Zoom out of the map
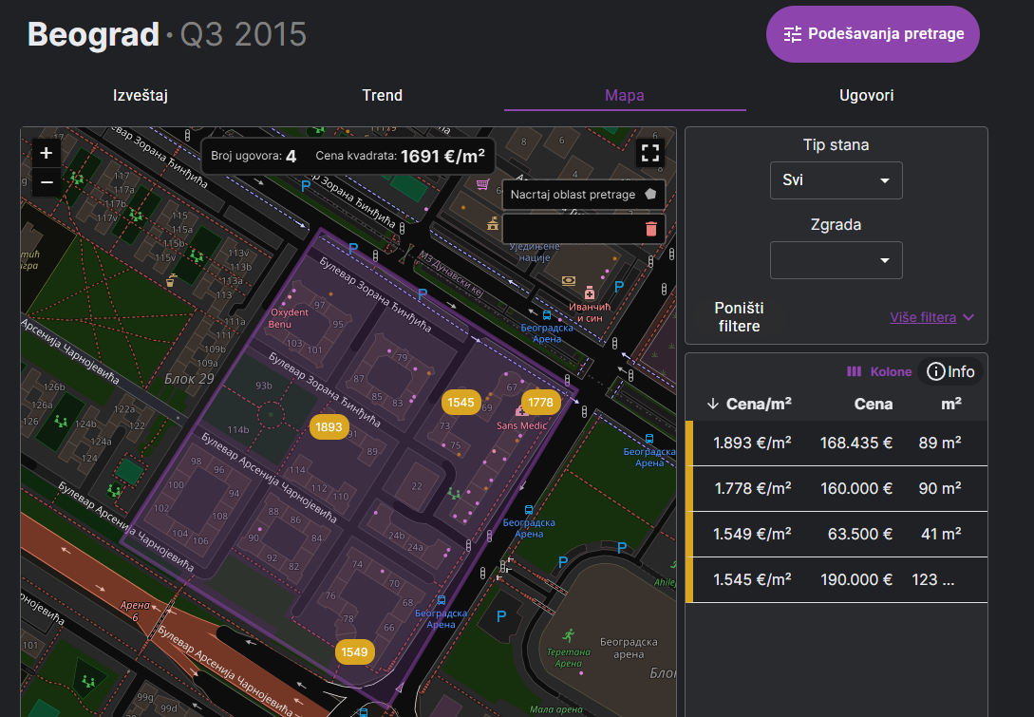Screen dimensions: 1034x717 click(46, 180)
